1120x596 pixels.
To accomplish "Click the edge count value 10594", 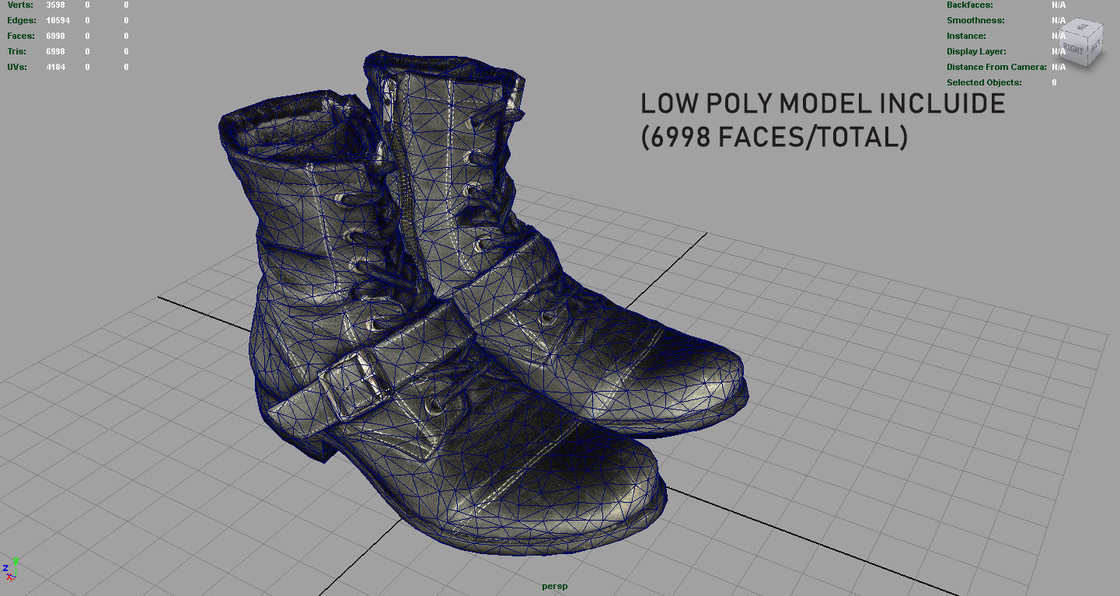I will tap(58, 20).
